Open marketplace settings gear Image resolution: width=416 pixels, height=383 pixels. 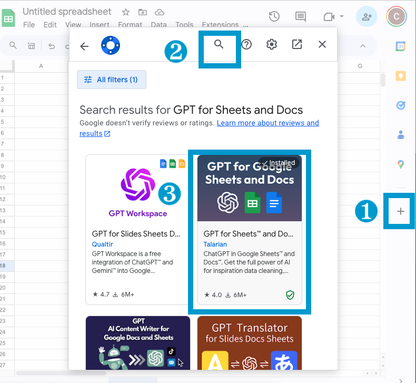click(272, 45)
